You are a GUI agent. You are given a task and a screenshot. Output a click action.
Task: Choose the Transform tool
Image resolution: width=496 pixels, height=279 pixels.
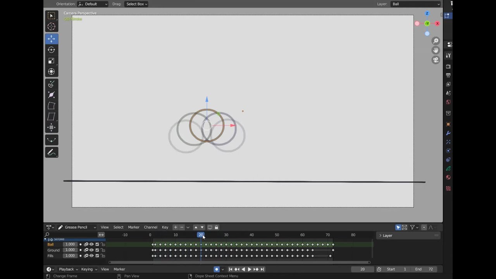point(51,71)
